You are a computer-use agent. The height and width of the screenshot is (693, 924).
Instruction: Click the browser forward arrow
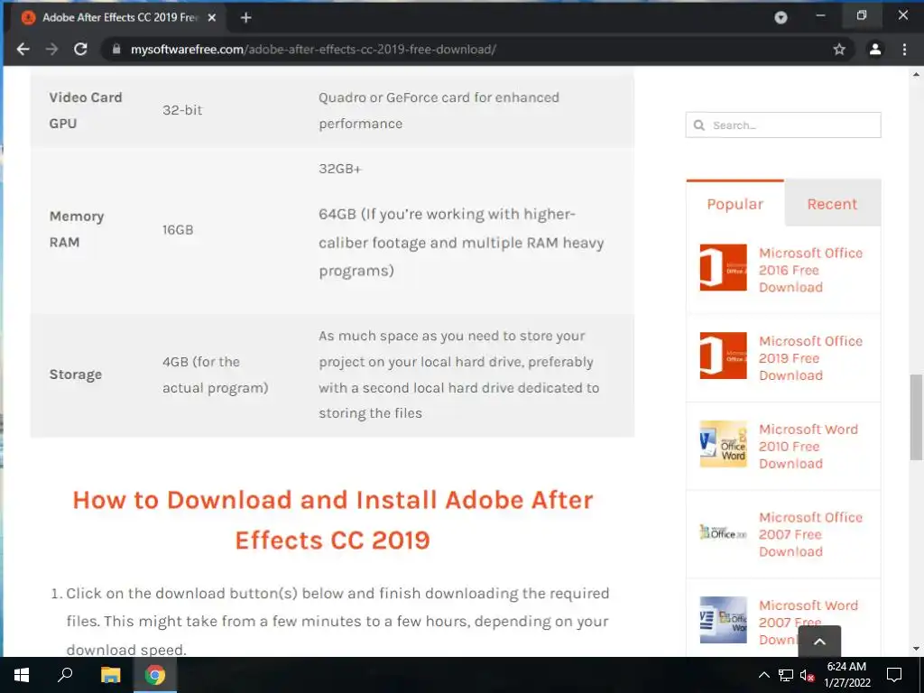coord(51,50)
